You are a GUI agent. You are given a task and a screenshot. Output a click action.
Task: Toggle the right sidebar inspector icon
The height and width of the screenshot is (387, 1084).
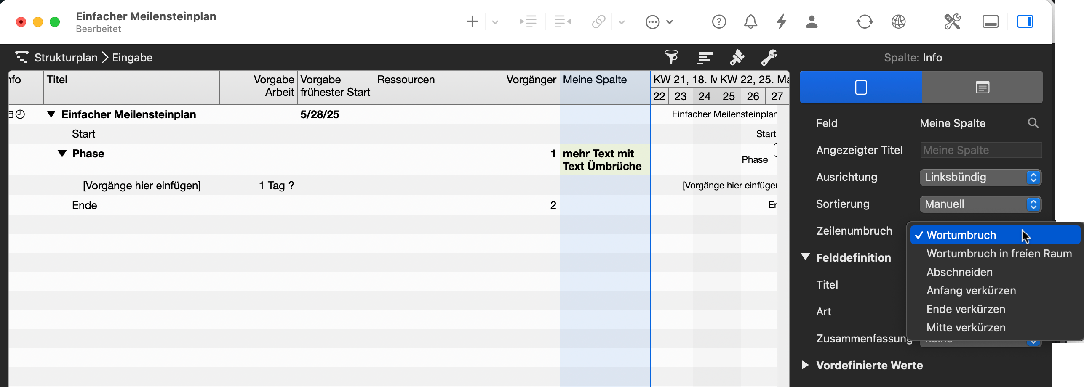click(x=1025, y=21)
